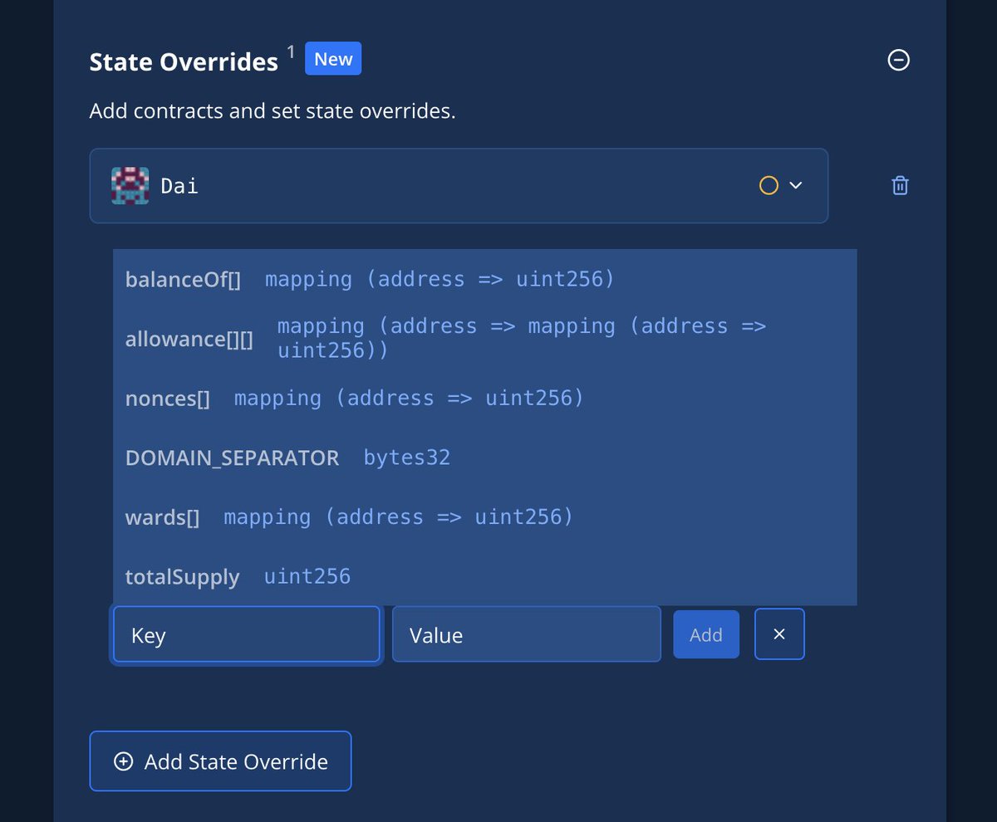Viewport: 997px width, 822px height.
Task: Expand the Dai contract dropdown chevron
Action: [795, 185]
